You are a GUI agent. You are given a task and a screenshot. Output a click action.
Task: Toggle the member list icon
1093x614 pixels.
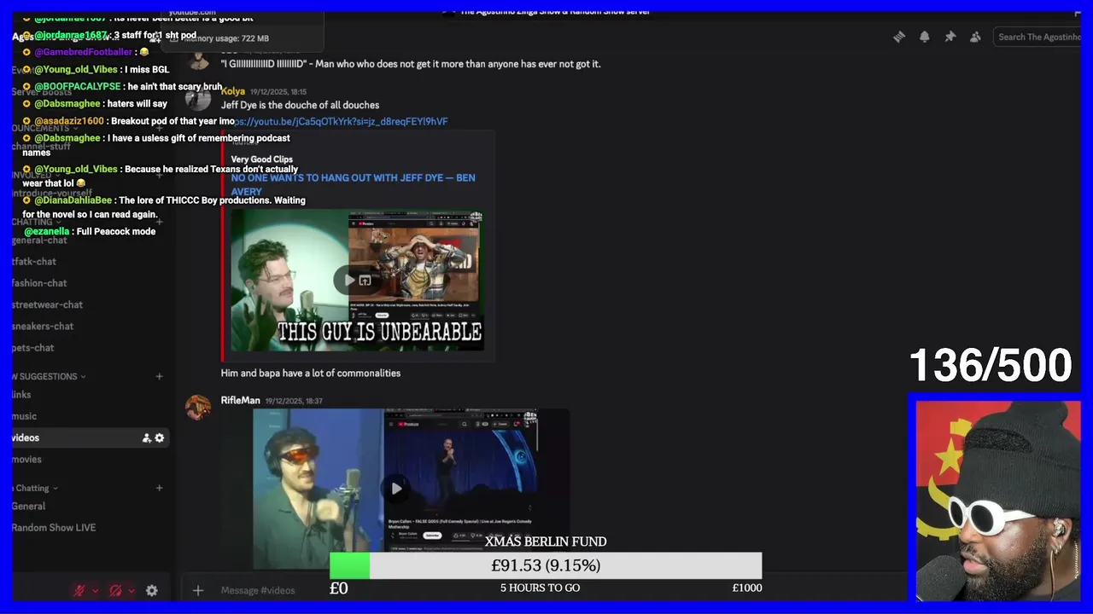point(975,37)
